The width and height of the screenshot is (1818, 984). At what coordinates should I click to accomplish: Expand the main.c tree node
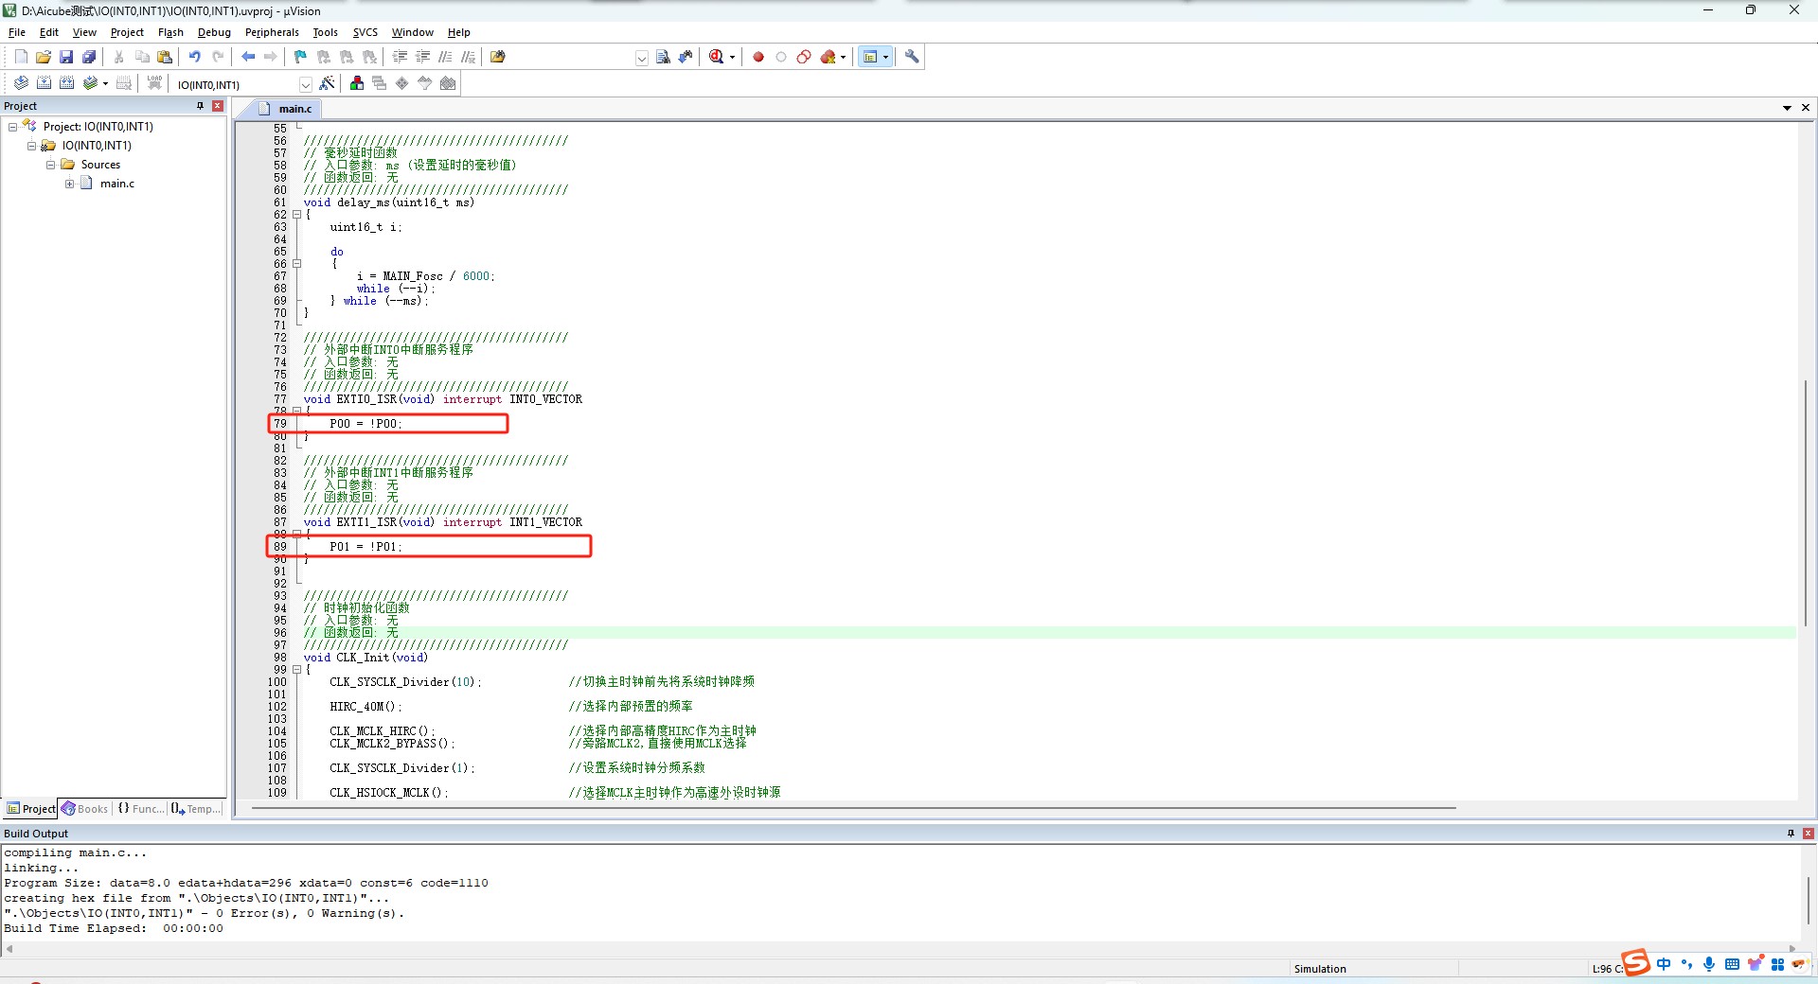[x=69, y=184]
